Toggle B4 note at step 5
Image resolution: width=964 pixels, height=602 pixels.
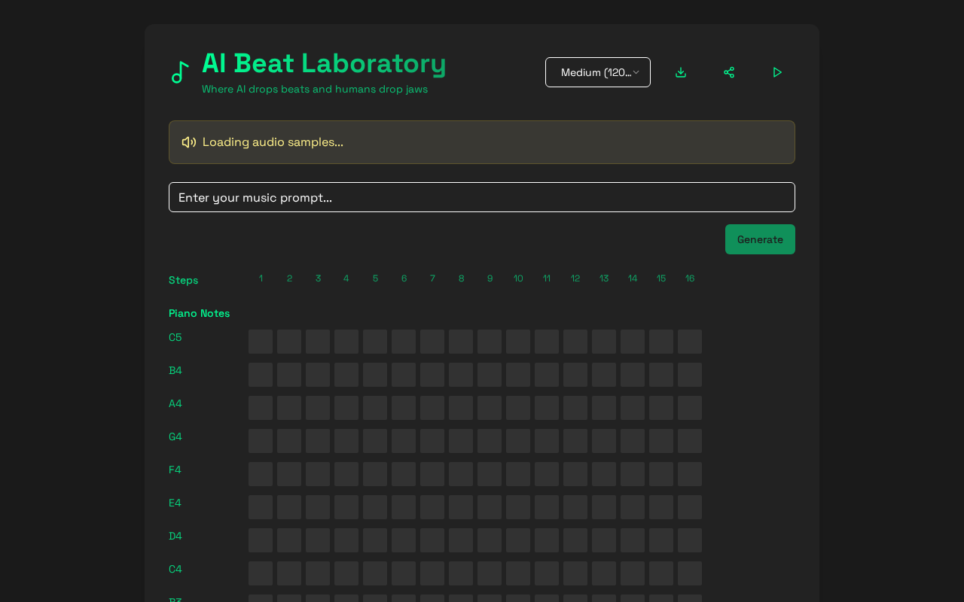[375, 375]
